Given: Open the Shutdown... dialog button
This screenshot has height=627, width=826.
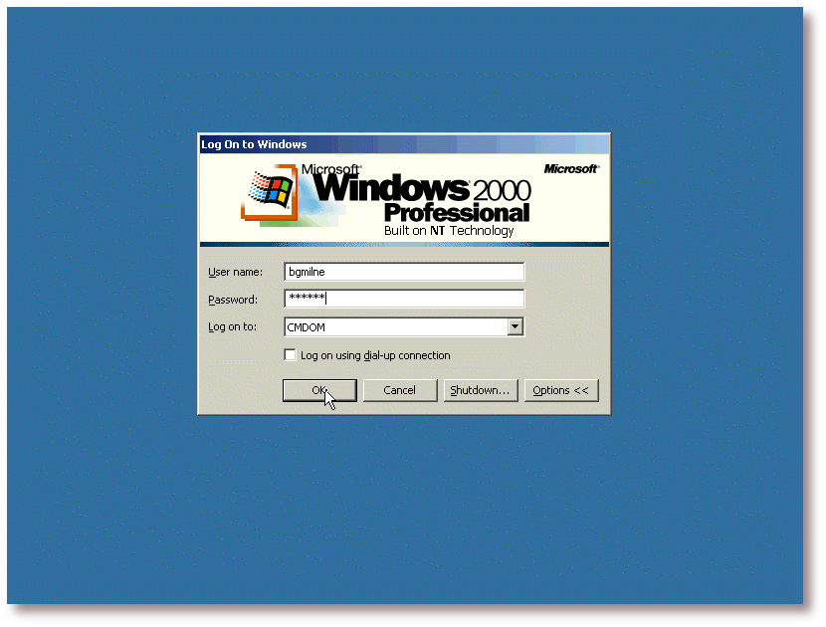Looking at the screenshot, I should 480,390.
